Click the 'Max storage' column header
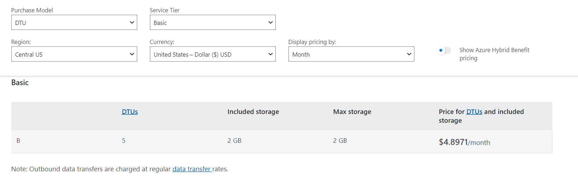The width and height of the screenshot is (578, 185). pyautogui.click(x=352, y=112)
